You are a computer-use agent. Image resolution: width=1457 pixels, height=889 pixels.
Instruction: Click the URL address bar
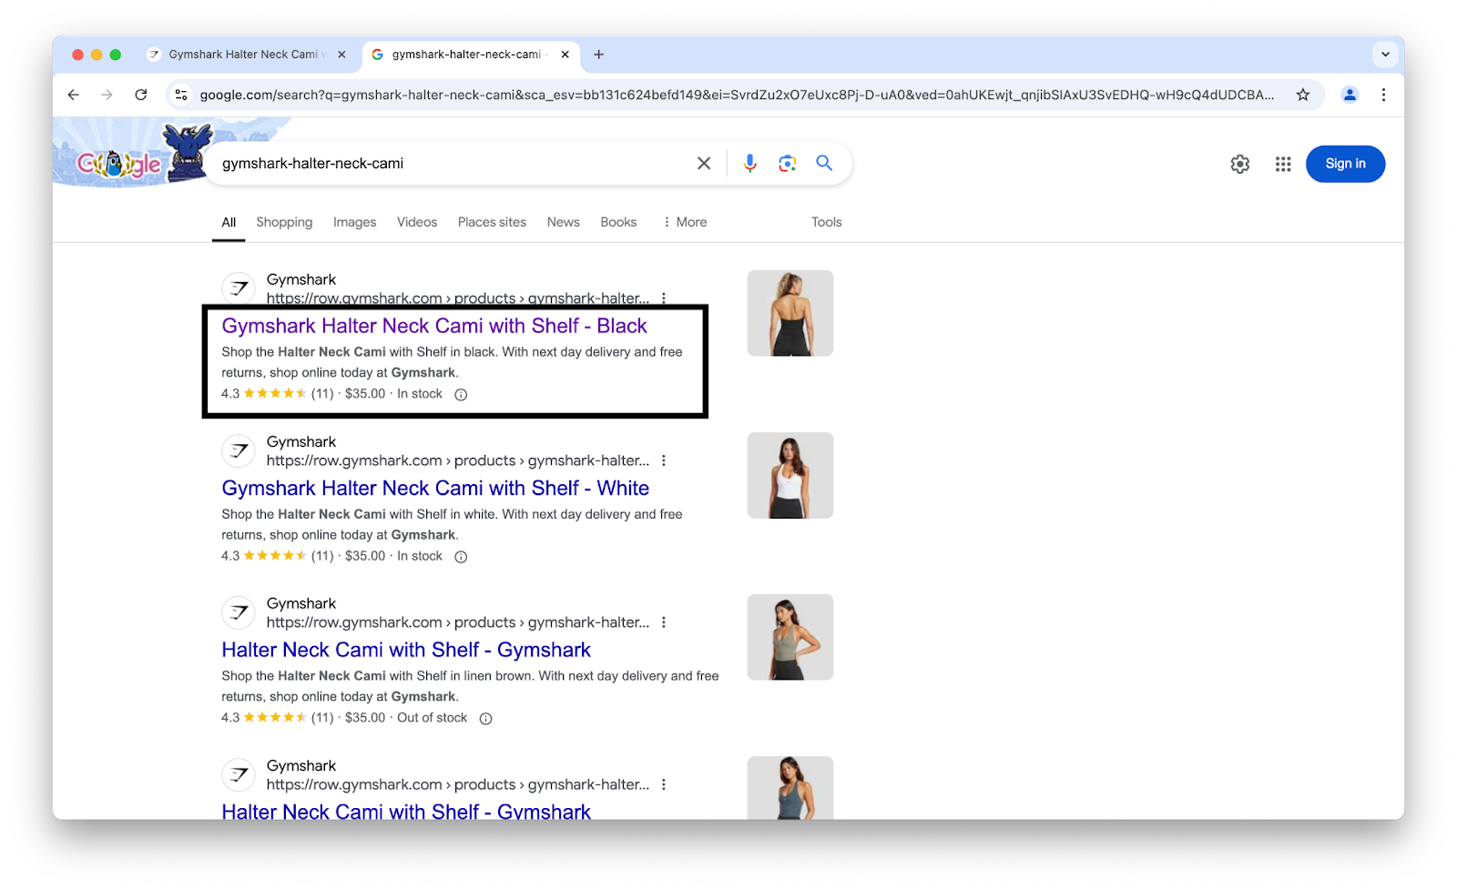coord(736,95)
